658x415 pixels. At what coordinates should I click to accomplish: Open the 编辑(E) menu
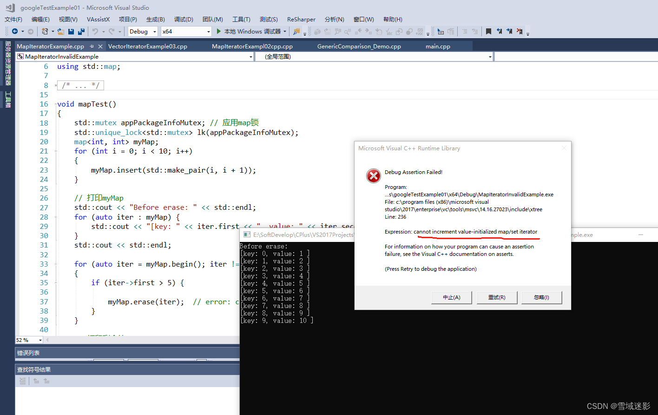40,19
